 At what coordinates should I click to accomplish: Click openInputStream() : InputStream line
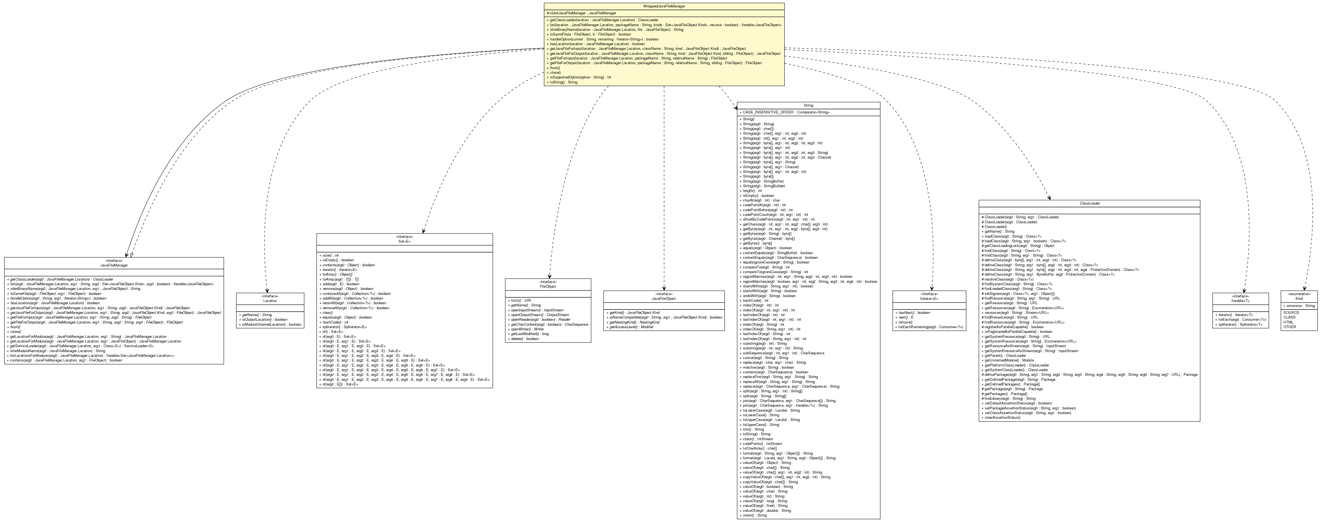pos(535,310)
